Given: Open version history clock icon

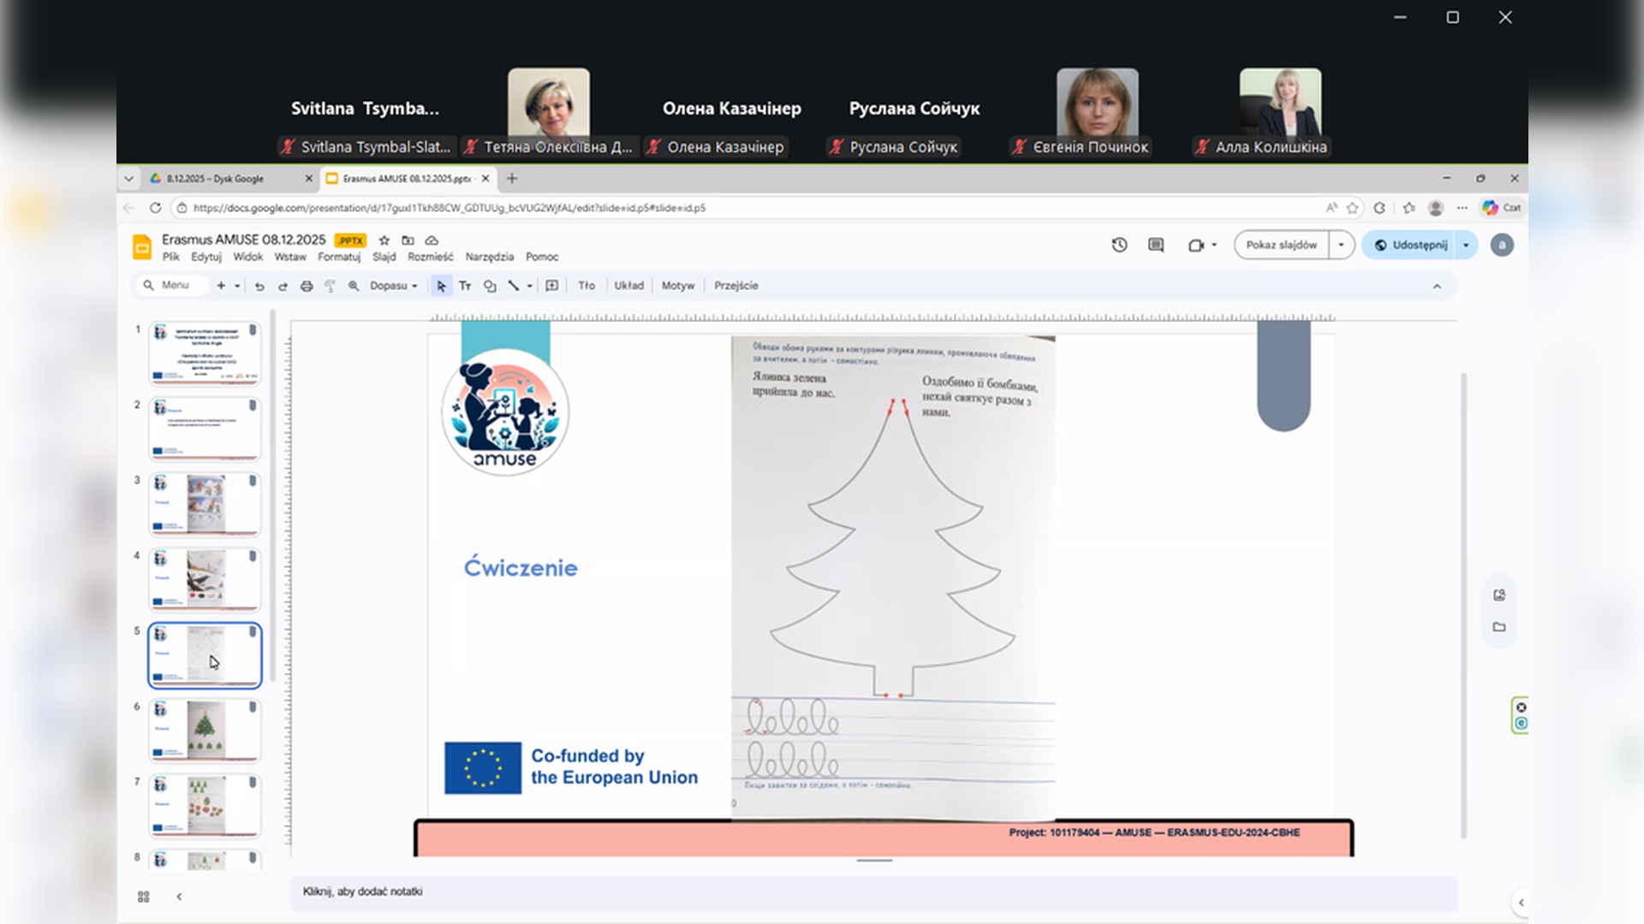Looking at the screenshot, I should (x=1119, y=246).
